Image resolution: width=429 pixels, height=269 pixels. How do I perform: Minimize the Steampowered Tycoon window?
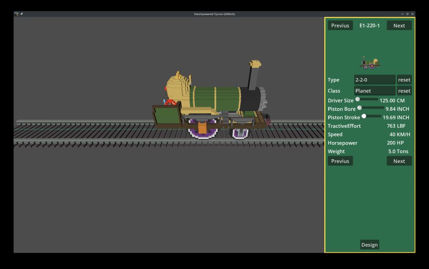(402, 14)
